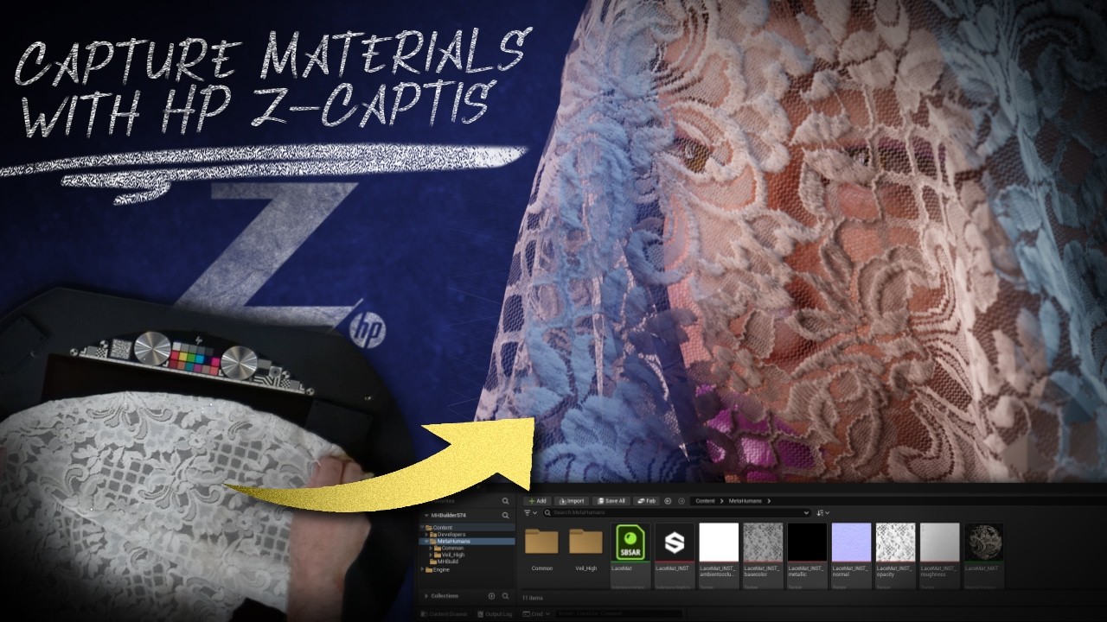The image size is (1107, 622).
Task: Go forward with the history forward arrow
Action: pyautogui.click(x=681, y=501)
